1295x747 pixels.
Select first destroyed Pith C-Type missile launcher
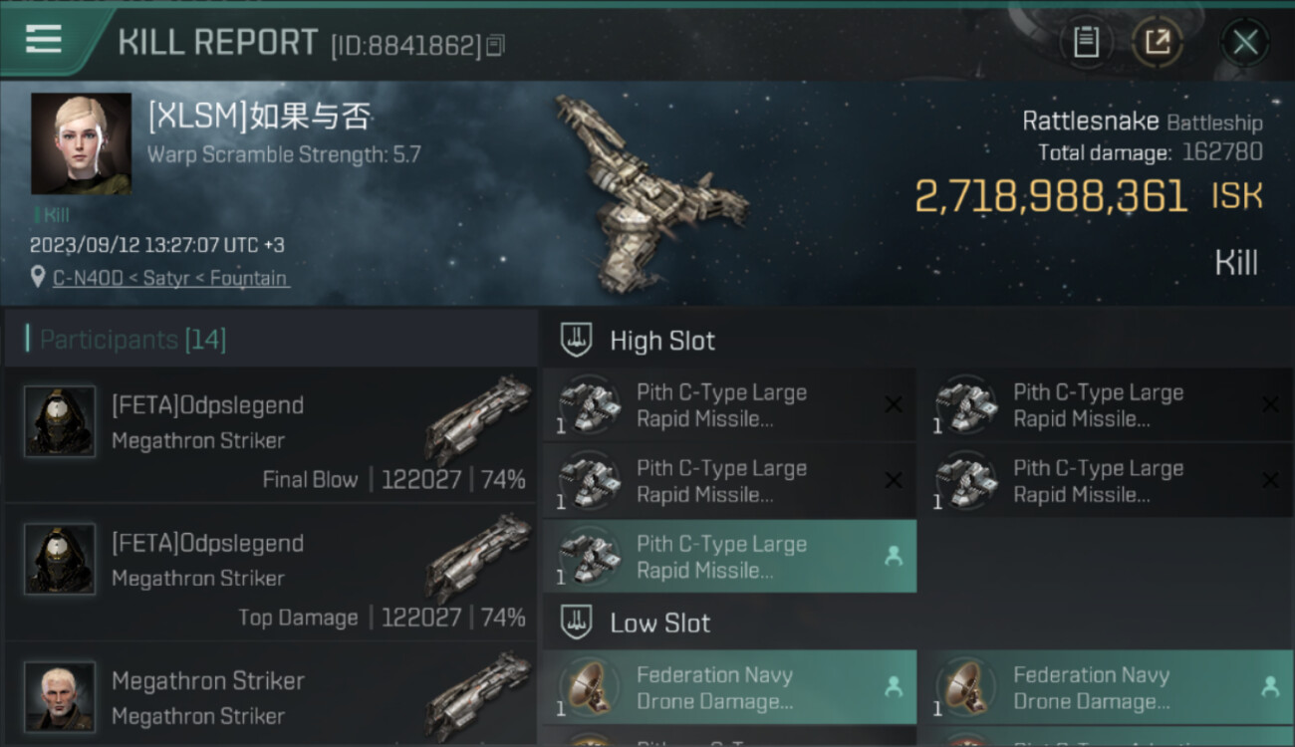[x=729, y=405]
